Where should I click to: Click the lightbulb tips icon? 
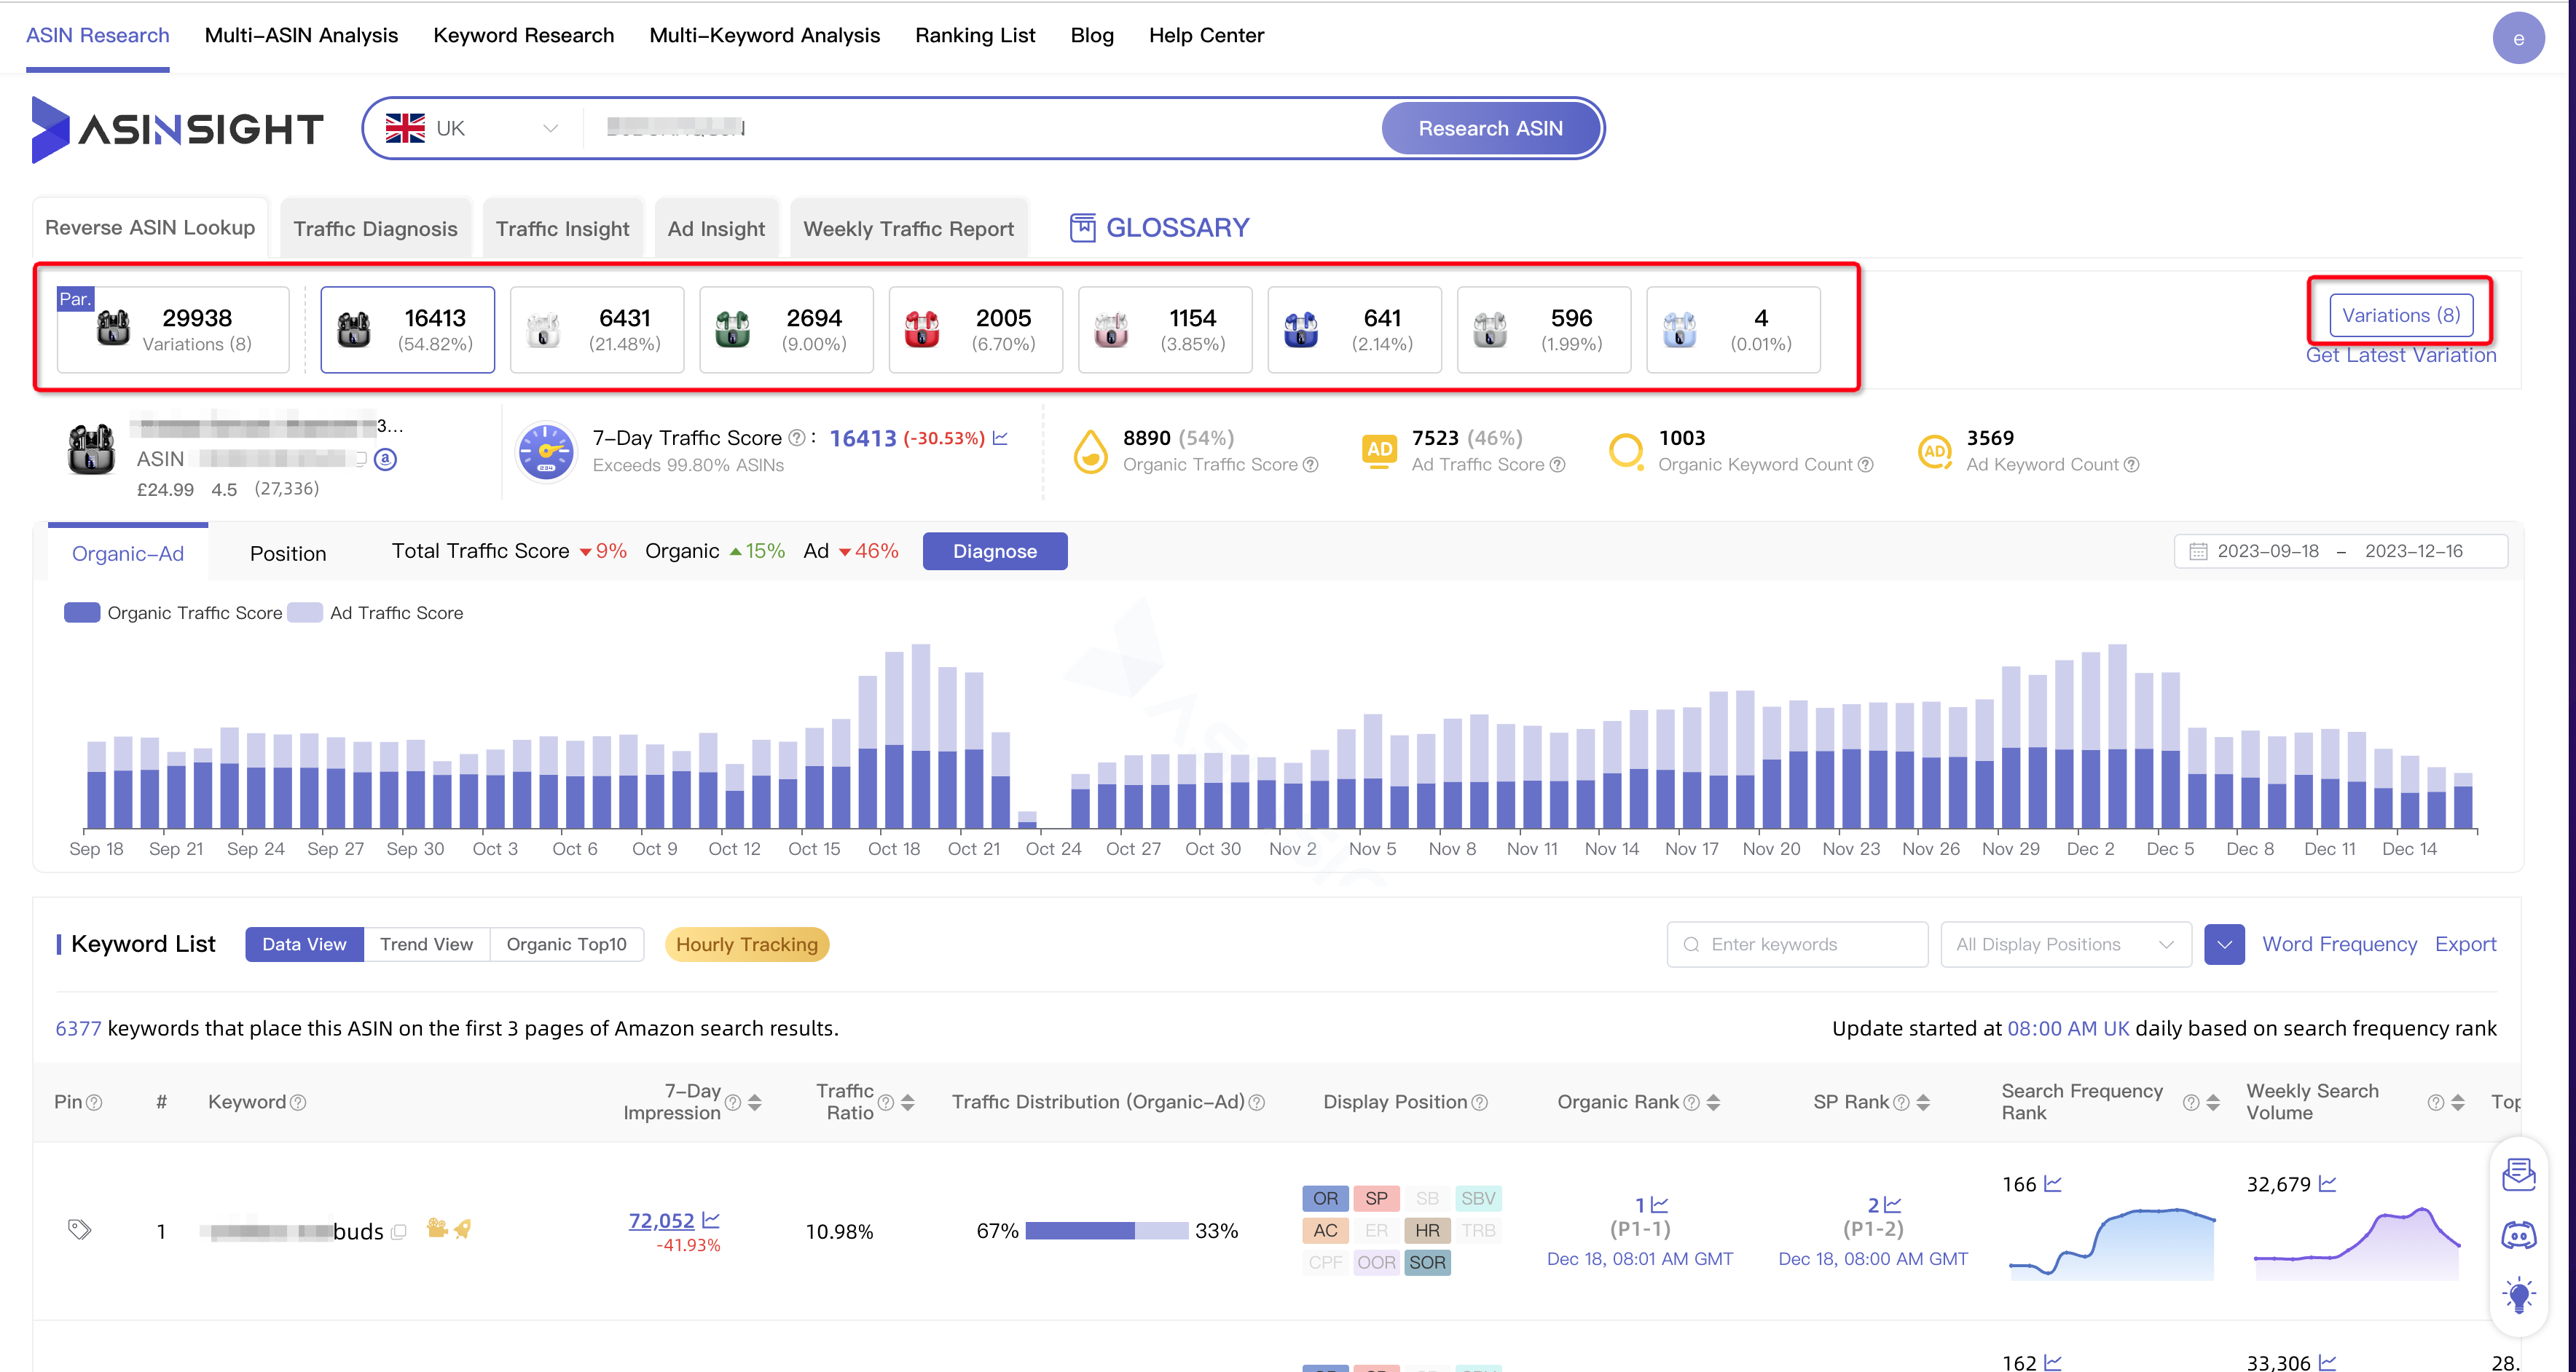pos(2518,1295)
